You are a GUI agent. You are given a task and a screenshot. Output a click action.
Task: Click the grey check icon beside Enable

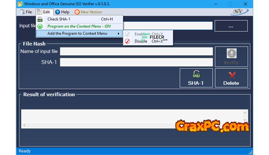127,34
